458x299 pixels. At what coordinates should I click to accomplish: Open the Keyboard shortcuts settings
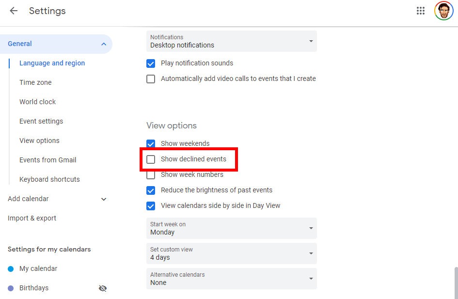click(x=49, y=179)
